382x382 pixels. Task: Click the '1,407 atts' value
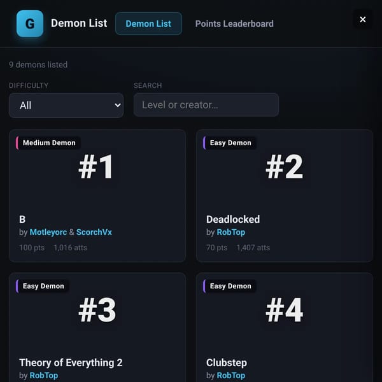[253, 248]
